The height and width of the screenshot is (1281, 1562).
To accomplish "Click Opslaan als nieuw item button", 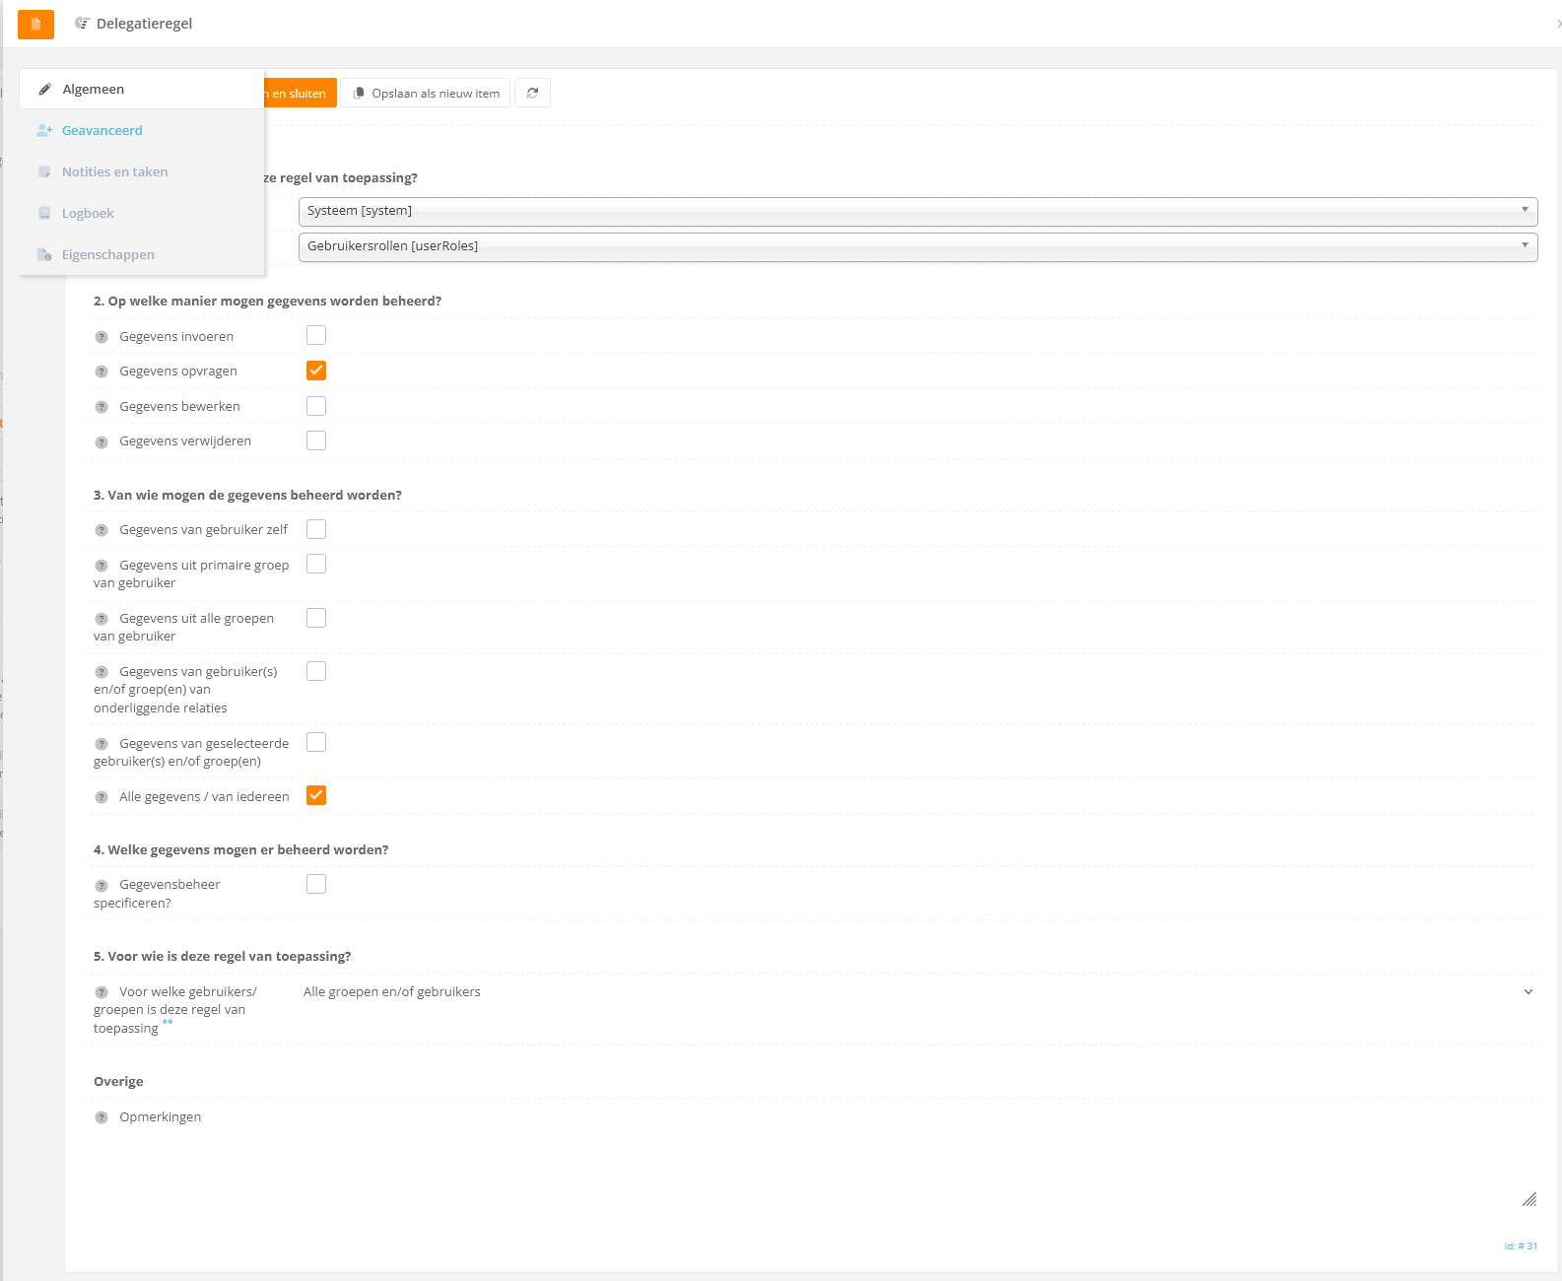I will [x=426, y=94].
